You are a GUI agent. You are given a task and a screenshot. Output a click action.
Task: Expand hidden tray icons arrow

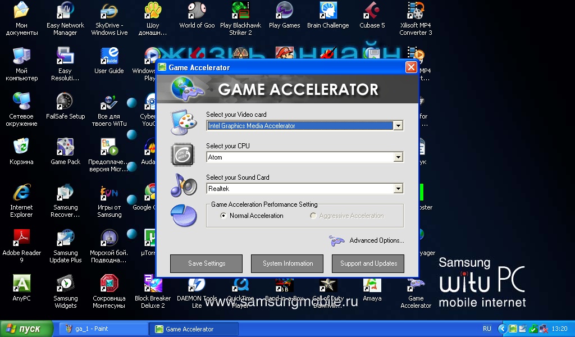click(503, 329)
